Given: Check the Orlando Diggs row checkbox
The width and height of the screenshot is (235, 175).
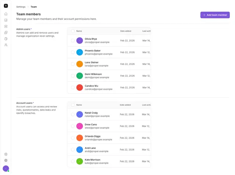Looking at the screenshot, I should click(x=73, y=138).
